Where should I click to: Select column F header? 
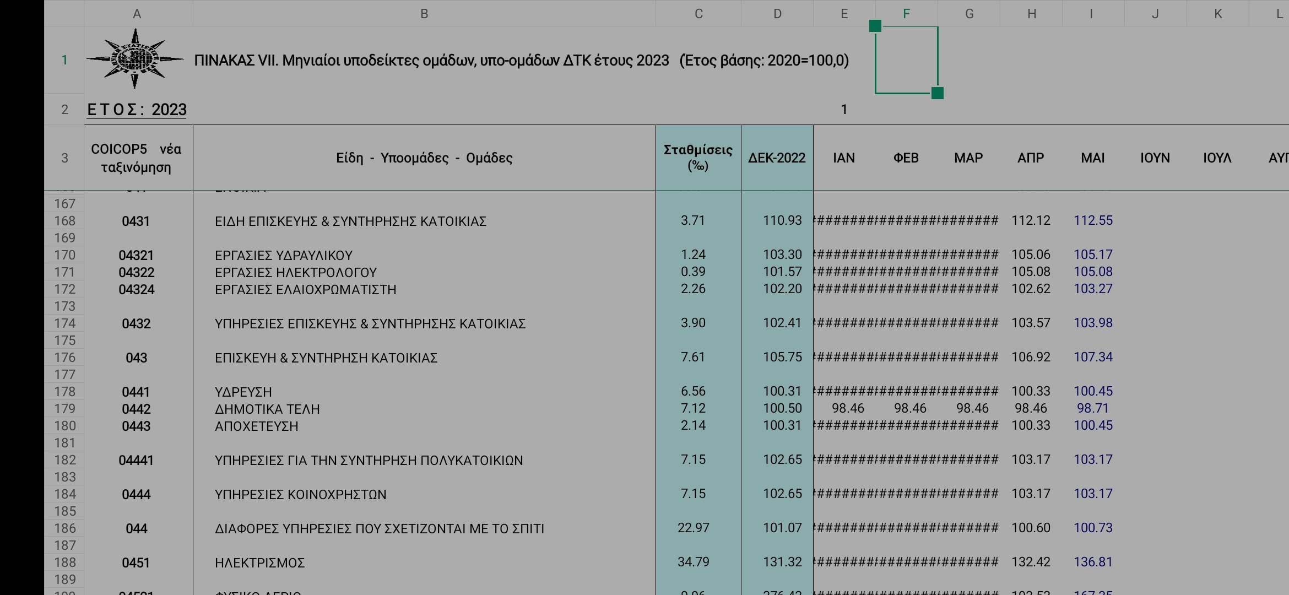pyautogui.click(x=906, y=14)
